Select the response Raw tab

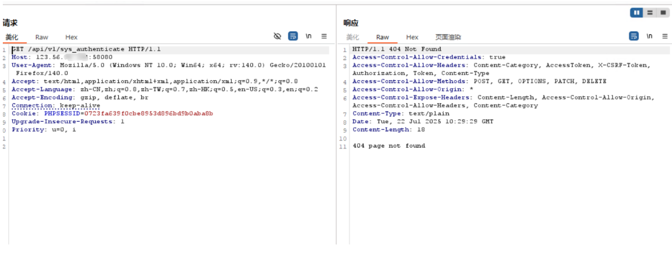tap(383, 37)
